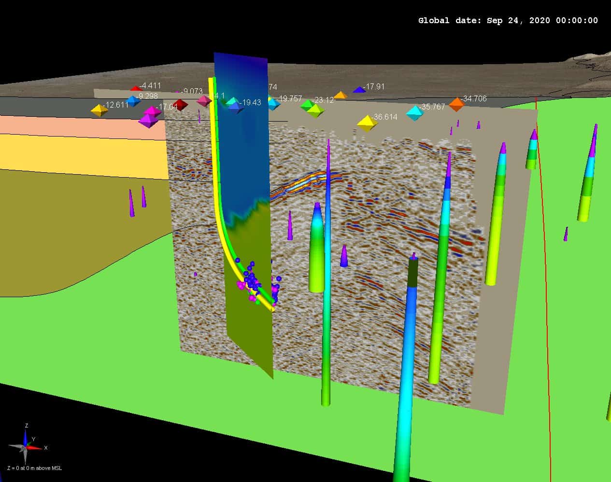Click the blue -17.91 marker pyramid
Image resolution: width=611 pixels, height=482 pixels.
click(x=360, y=90)
